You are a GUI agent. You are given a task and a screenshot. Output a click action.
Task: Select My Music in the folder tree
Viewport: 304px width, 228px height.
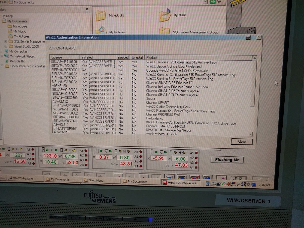tap(19, 31)
